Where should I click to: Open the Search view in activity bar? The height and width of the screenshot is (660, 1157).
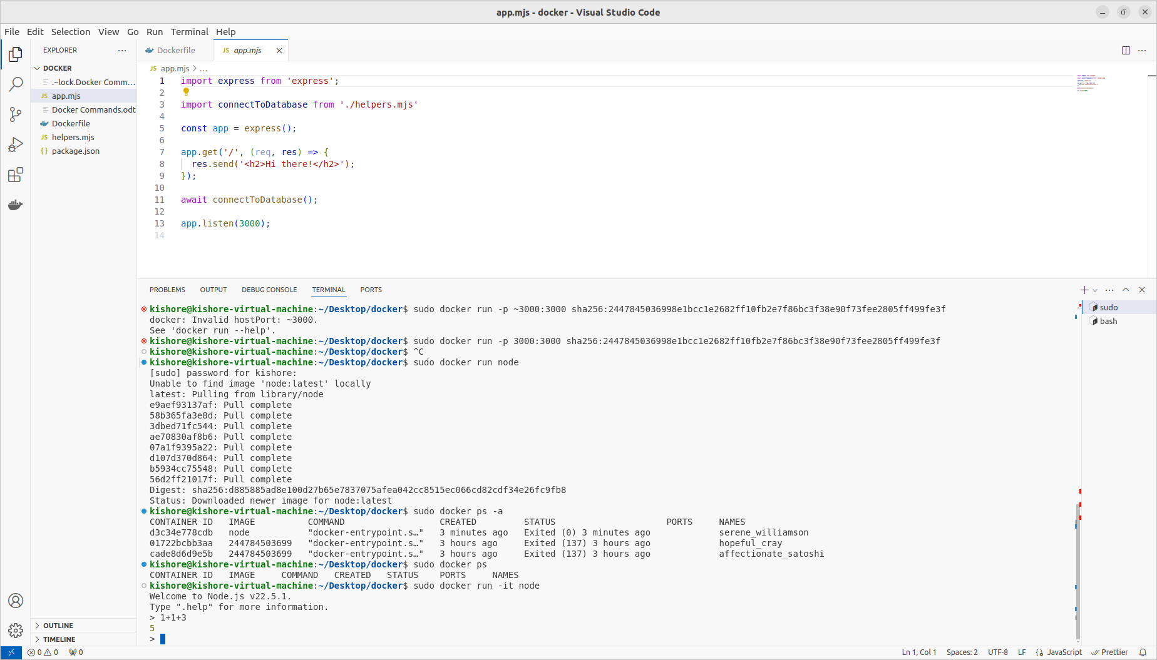(16, 84)
